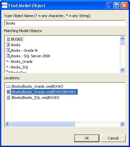Click the locations horizontal scrollbar thumb

(42, 124)
